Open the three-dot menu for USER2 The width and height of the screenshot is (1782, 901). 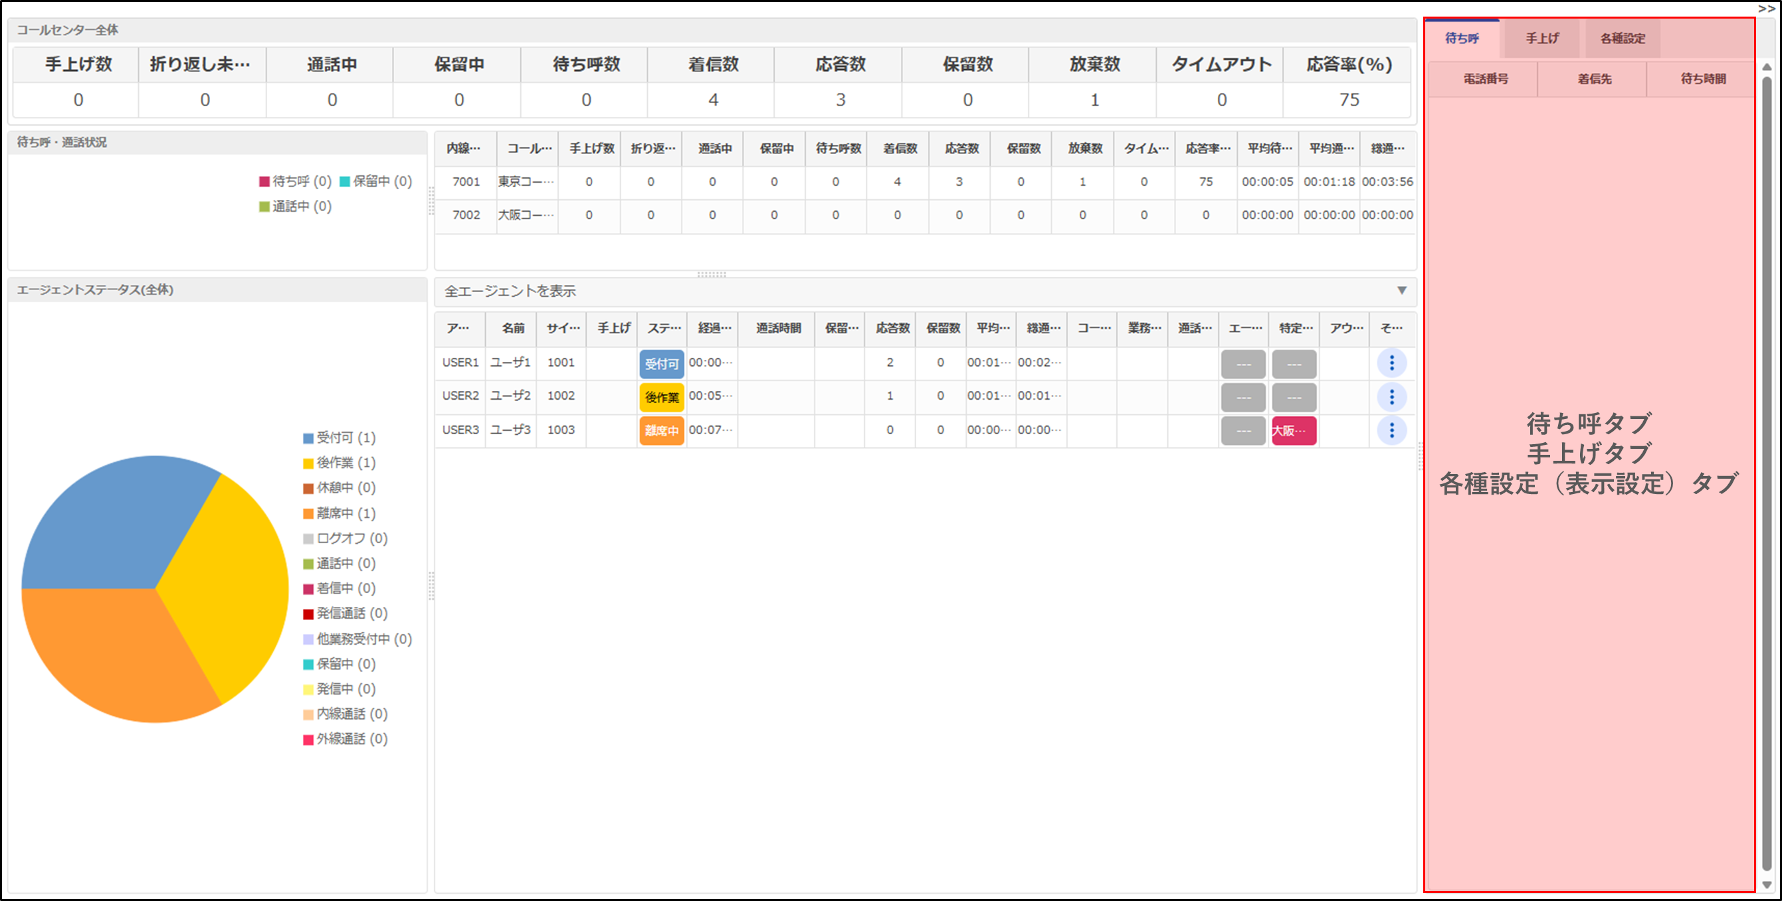pos(1391,397)
